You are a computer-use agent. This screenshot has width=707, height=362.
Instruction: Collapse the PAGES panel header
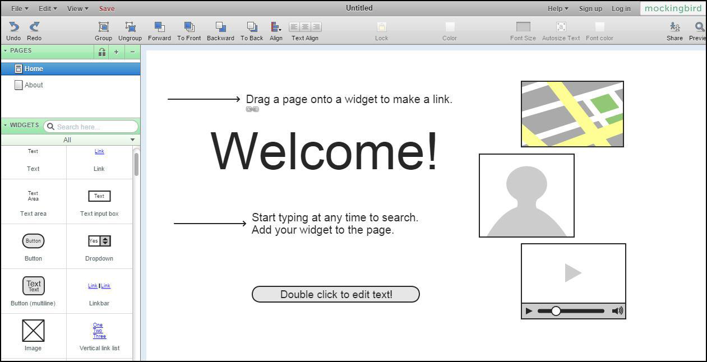(6, 50)
